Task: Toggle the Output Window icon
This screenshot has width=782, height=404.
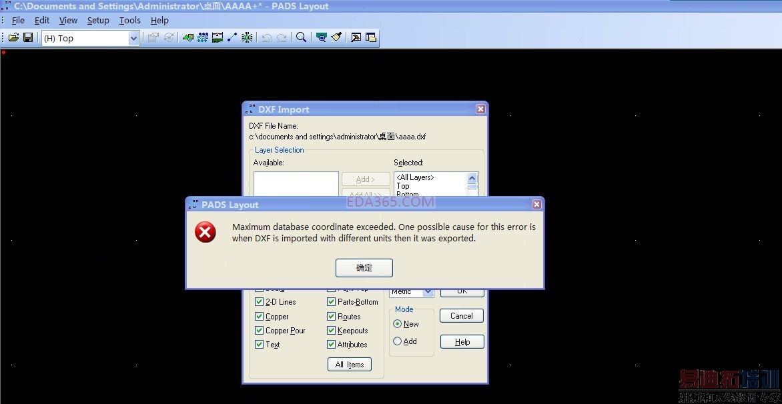Action: pyautogui.click(x=356, y=37)
